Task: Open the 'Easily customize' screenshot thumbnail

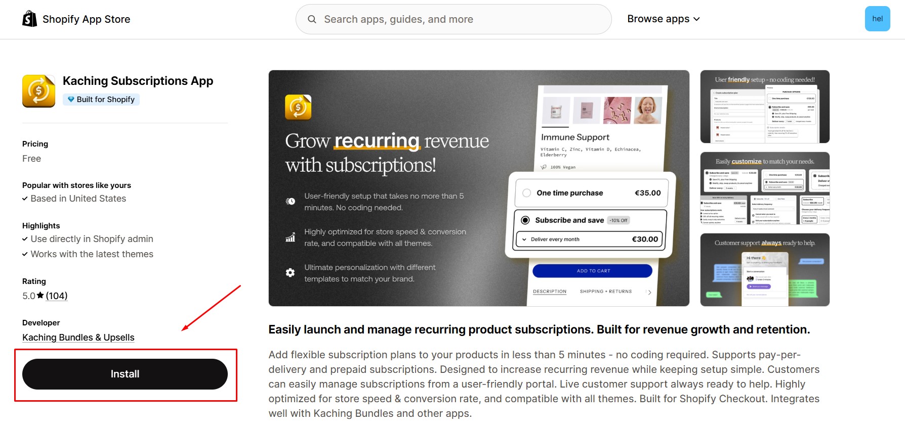Action: point(765,188)
